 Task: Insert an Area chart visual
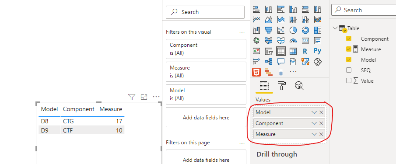pyautogui.click(x=269, y=20)
